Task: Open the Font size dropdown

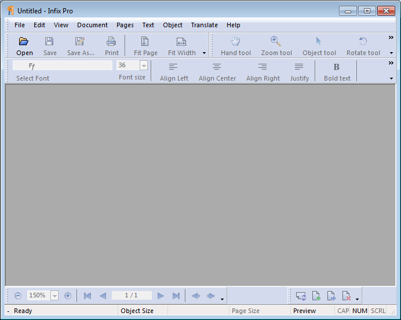Action: pos(144,66)
